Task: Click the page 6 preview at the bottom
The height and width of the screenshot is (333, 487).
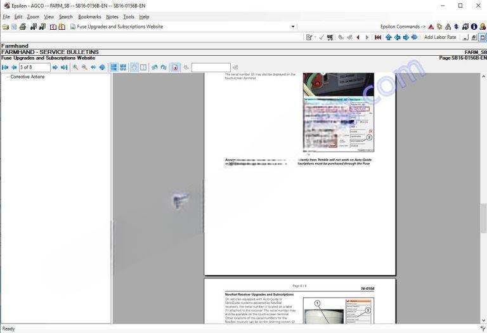Action: [x=300, y=301]
